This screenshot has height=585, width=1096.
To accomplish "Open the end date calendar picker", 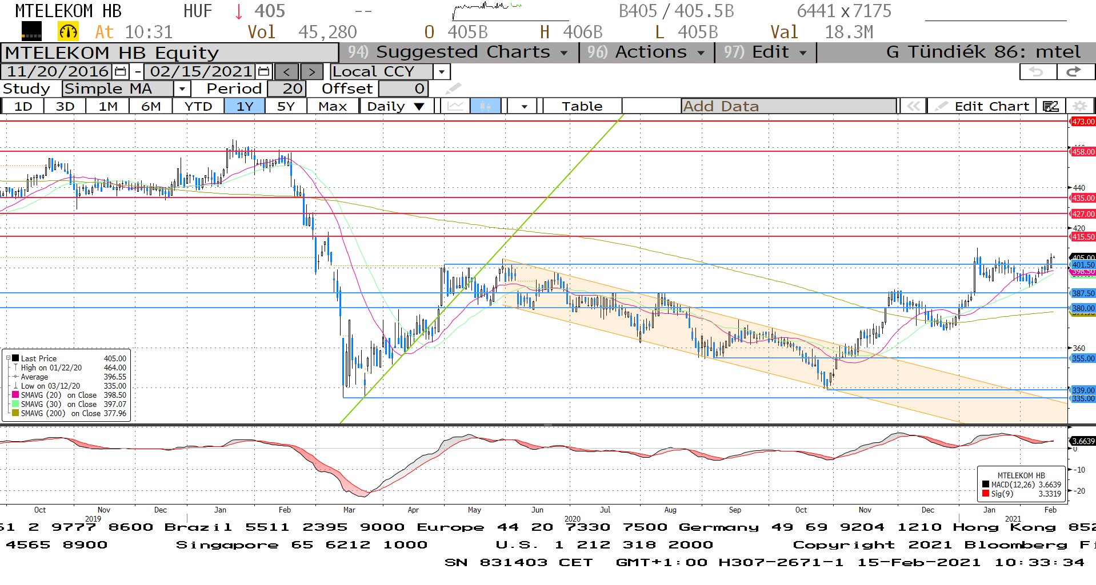I will point(263,71).
